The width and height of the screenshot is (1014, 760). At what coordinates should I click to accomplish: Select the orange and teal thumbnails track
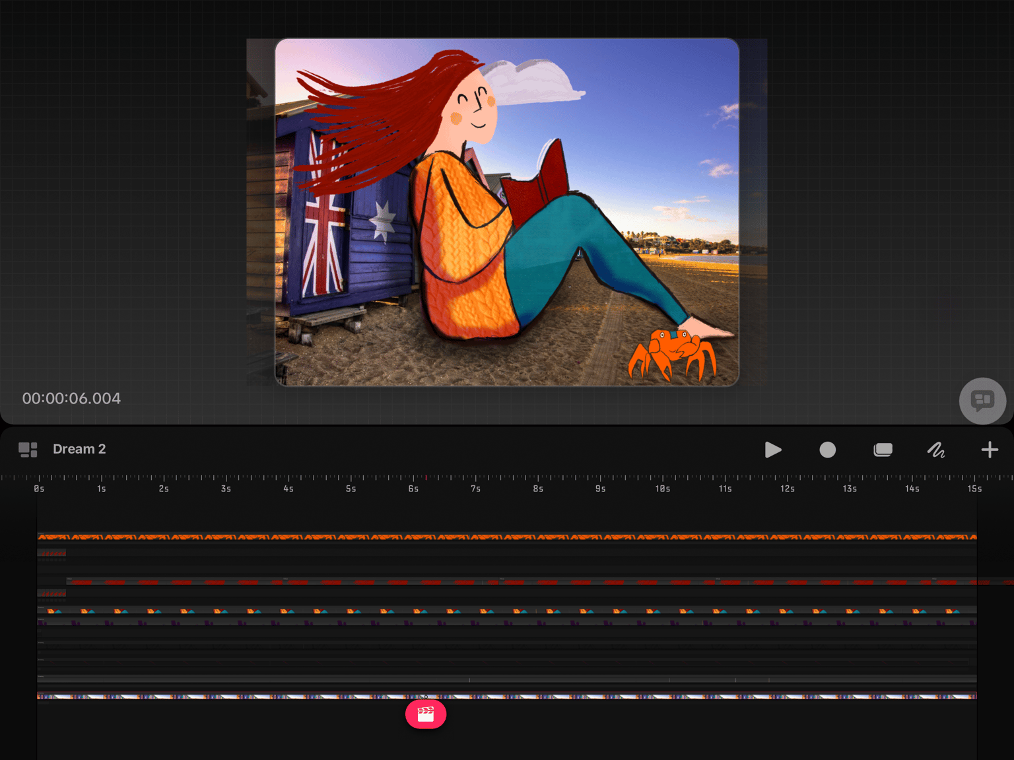pos(507,611)
